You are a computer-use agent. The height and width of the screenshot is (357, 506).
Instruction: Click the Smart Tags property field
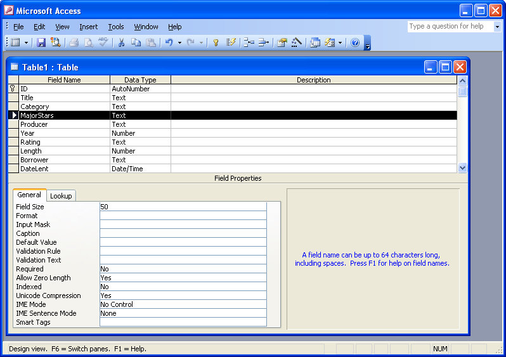click(x=183, y=322)
